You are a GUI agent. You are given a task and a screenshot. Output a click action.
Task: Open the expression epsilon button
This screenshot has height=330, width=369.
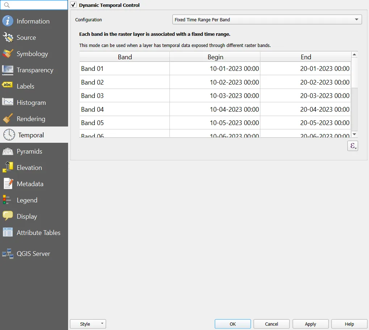pyautogui.click(x=353, y=146)
